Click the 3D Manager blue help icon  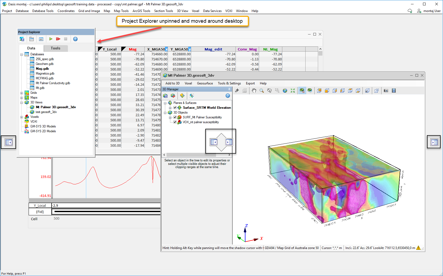pyautogui.click(x=228, y=96)
